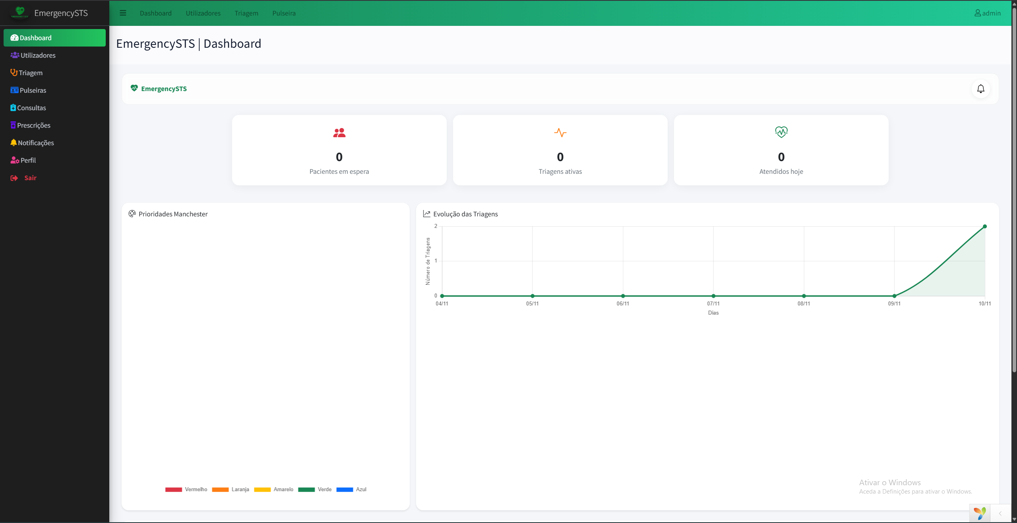Screen dimensions: 1017x523
Task: Open Notificações in the sidebar
Action: 35,143
